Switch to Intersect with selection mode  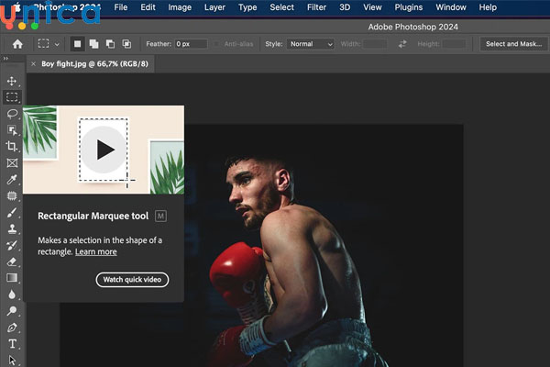tap(126, 43)
